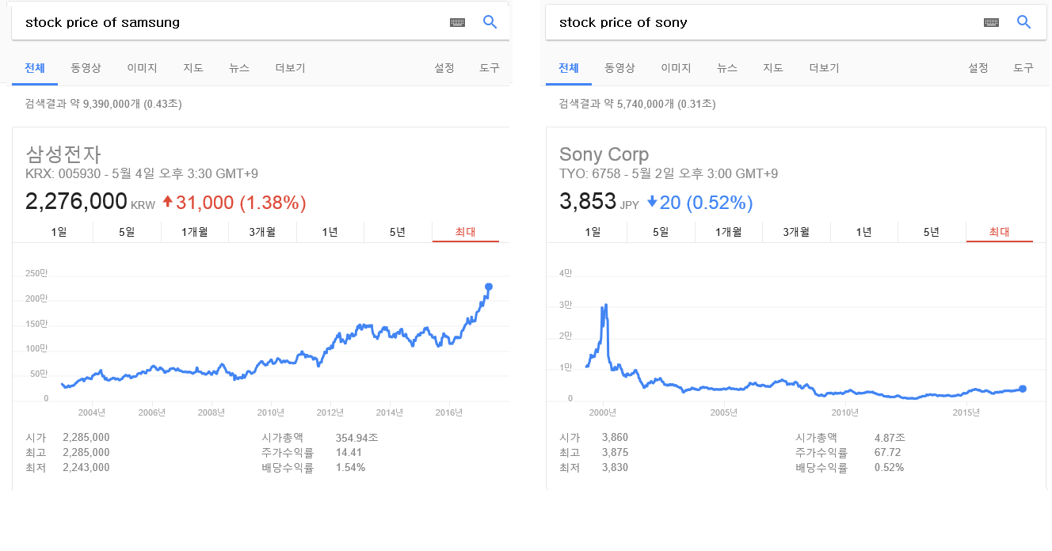The height and width of the screenshot is (551, 1052).
Task: Open on-screen keyboard in Samsung search box
Action: 457,22
